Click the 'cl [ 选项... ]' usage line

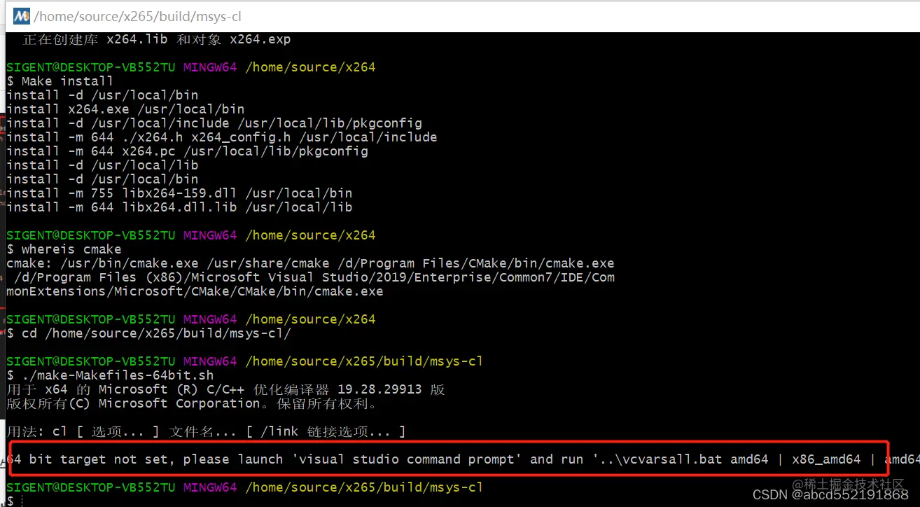pyautogui.click(x=206, y=431)
